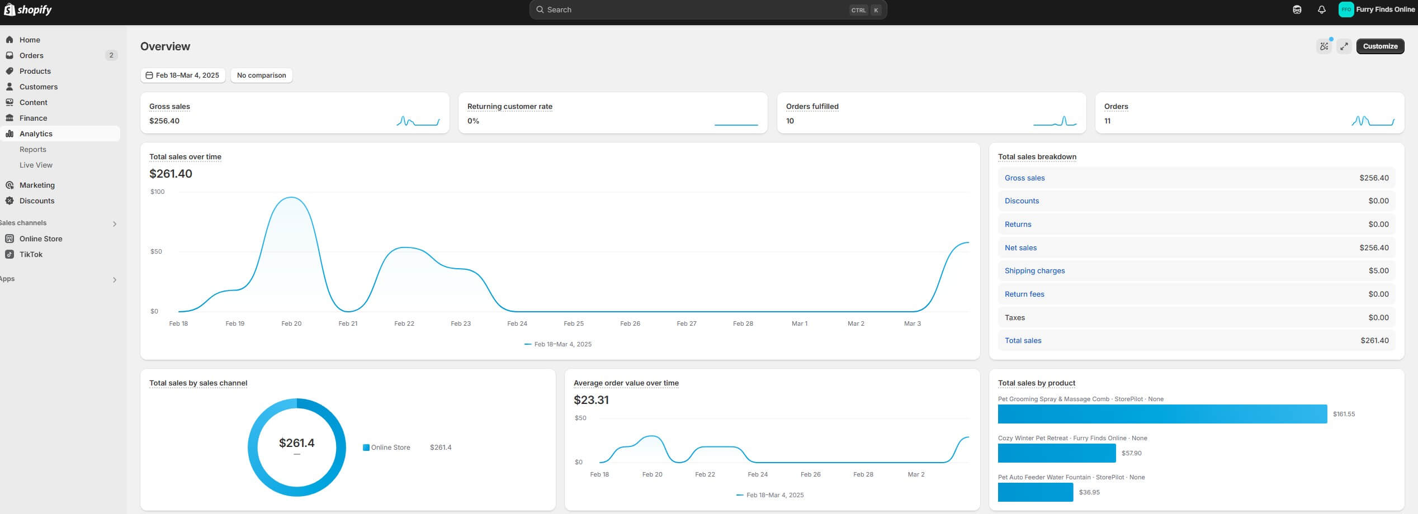The height and width of the screenshot is (514, 1418).
Task: Click the Marketing target icon
Action: coord(10,185)
